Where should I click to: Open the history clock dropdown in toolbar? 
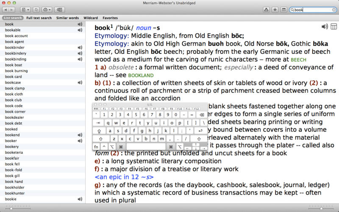47,9
